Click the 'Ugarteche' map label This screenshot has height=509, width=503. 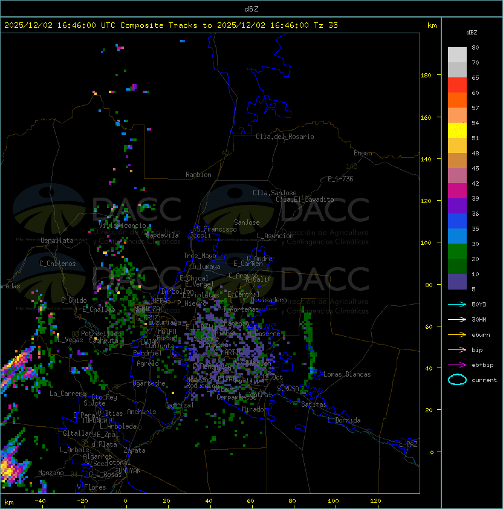(149, 383)
